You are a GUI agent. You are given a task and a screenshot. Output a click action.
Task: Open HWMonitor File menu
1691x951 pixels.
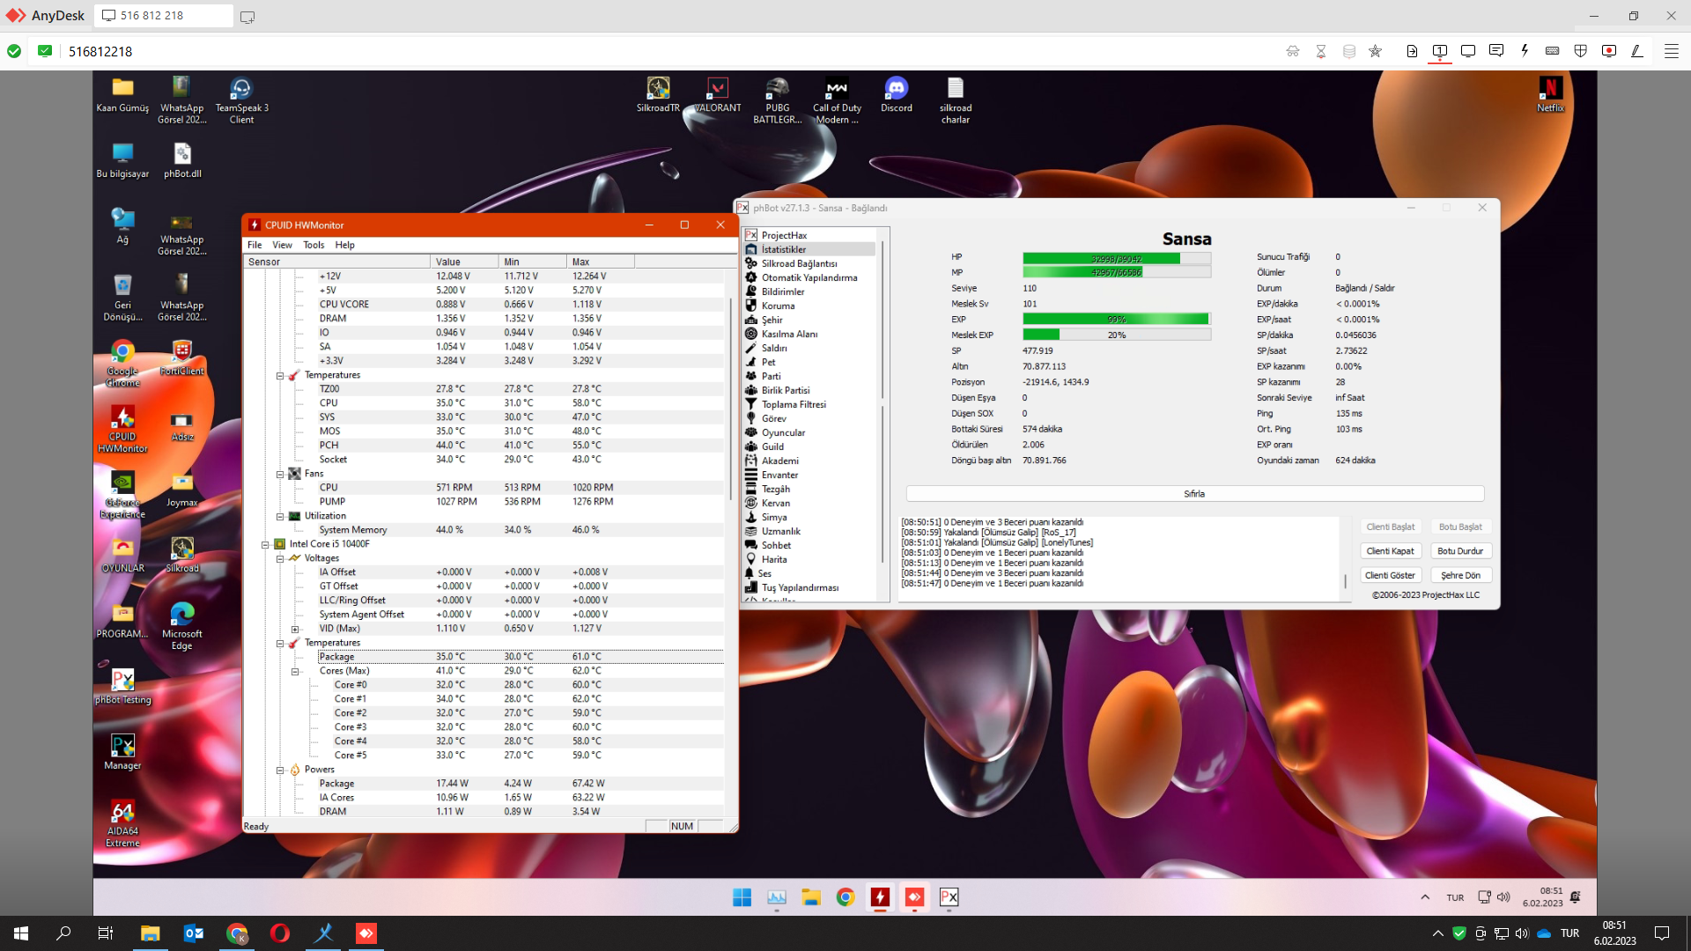(x=255, y=245)
